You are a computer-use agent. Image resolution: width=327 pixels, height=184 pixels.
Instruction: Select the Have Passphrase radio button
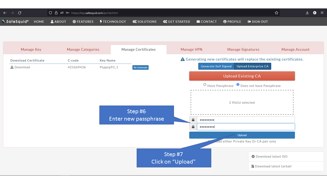pos(205,85)
